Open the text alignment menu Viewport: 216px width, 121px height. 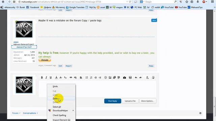tap(81, 78)
